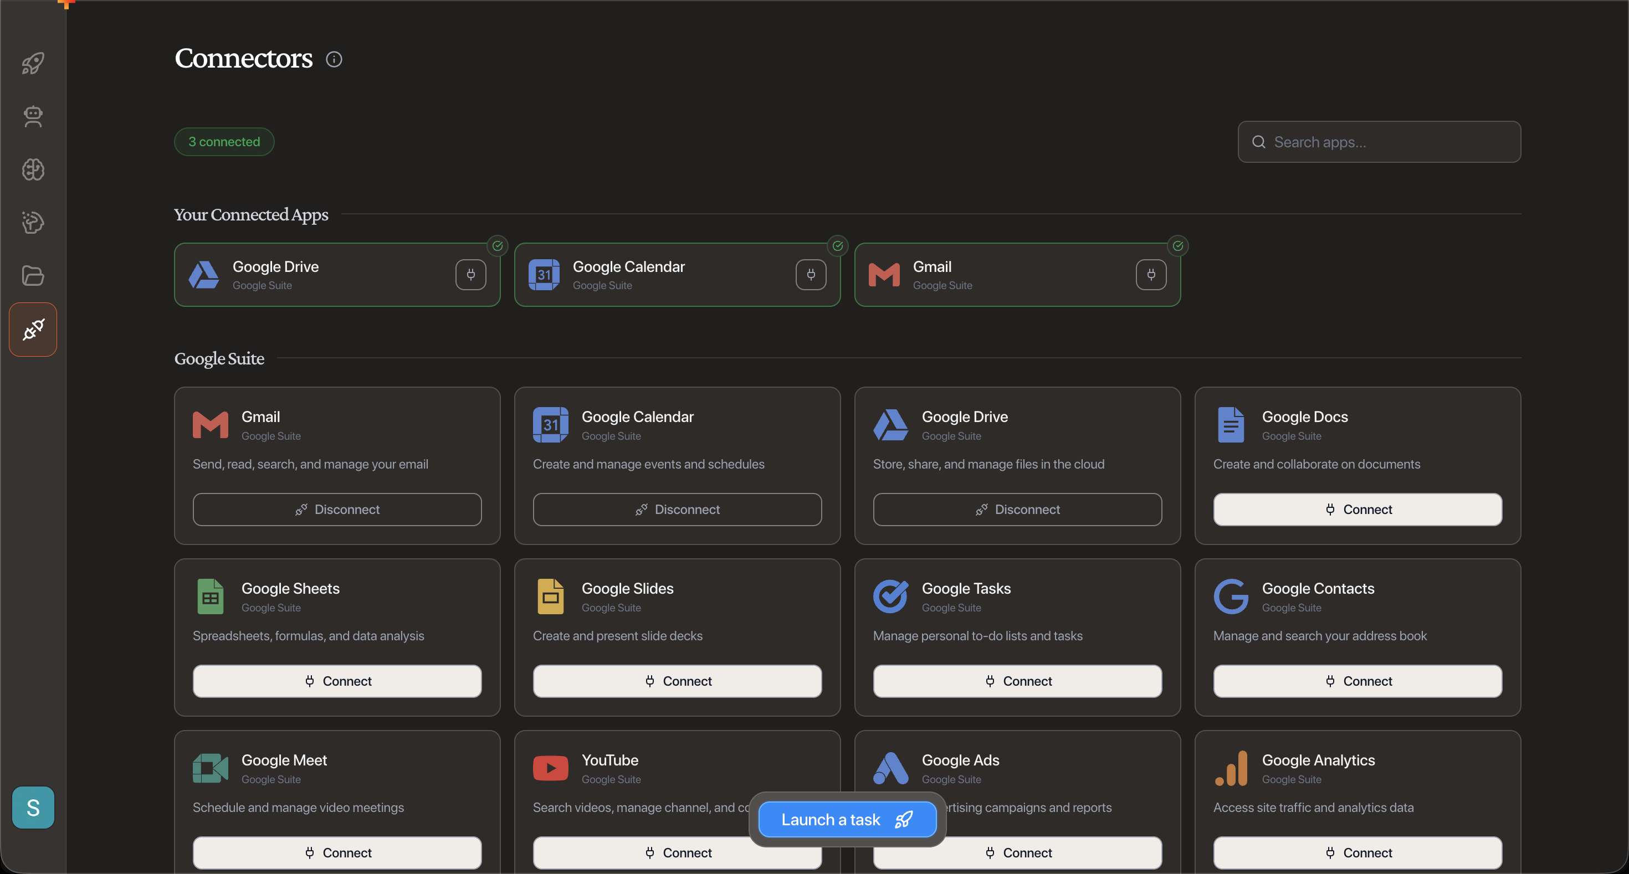Click the info icon beside Connectors title
This screenshot has height=874, width=1629.
tap(334, 59)
